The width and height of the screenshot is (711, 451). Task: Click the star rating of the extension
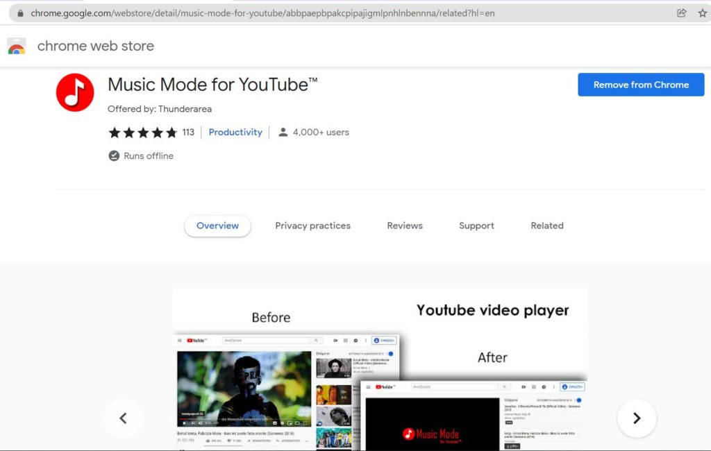[143, 133]
